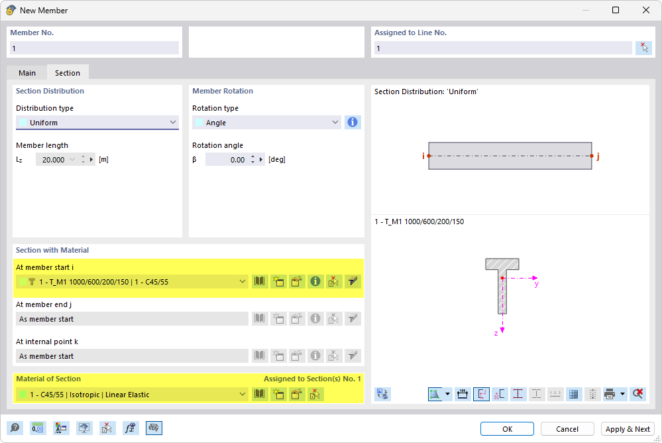Open the material library for C45/55
The image size is (662, 443).
259,394
